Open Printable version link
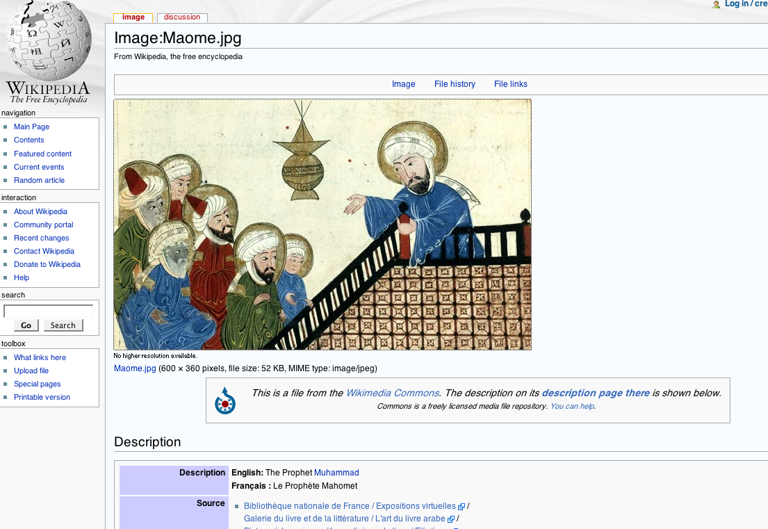768x529 pixels. [x=42, y=397]
